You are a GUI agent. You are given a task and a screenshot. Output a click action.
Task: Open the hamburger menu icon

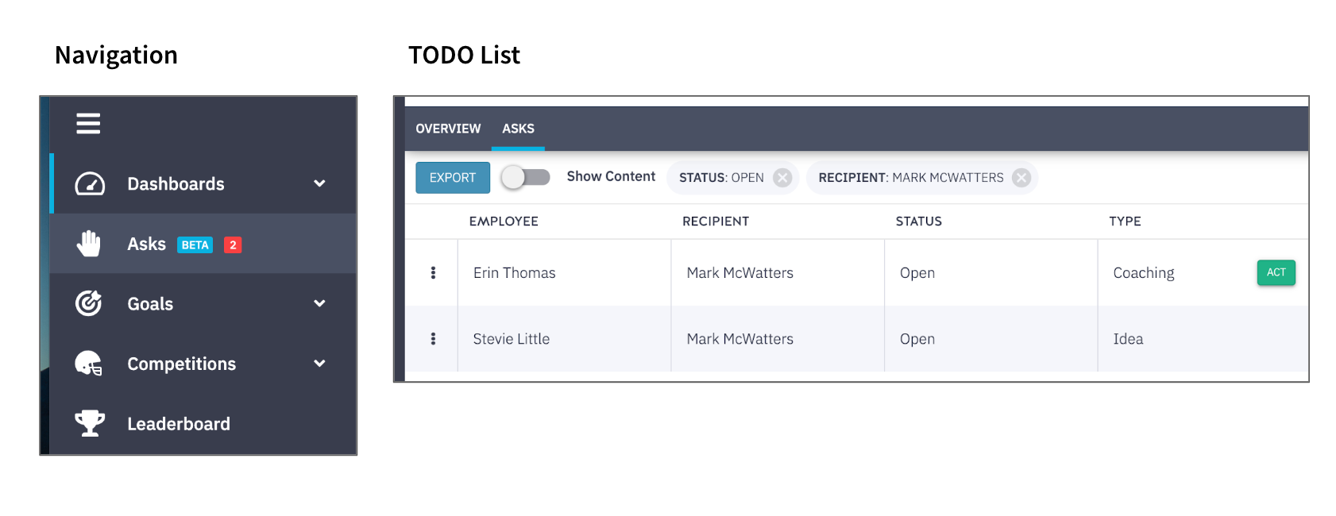point(88,124)
